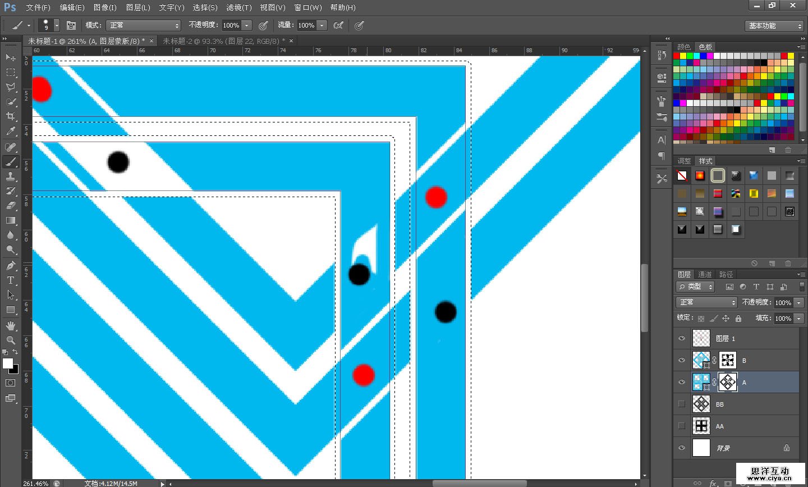Select the Rectangular Marquee tool
The width and height of the screenshot is (808, 487).
coord(11,72)
